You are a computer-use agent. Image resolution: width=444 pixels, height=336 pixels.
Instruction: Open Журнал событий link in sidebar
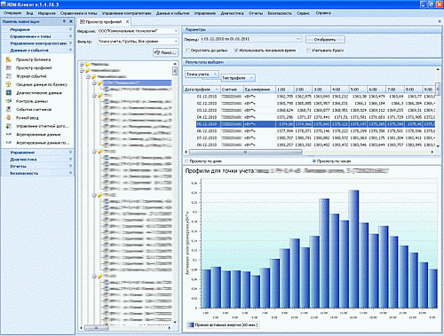pyautogui.click(x=31, y=76)
